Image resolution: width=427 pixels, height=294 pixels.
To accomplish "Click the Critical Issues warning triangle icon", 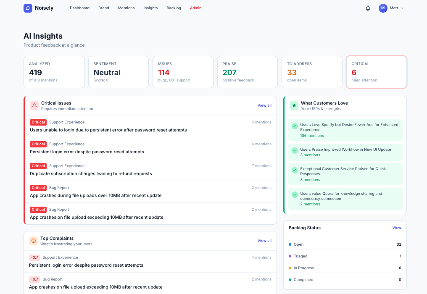I will (34, 105).
